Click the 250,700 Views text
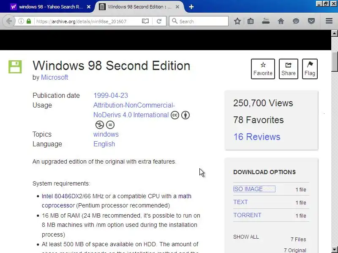 263,103
